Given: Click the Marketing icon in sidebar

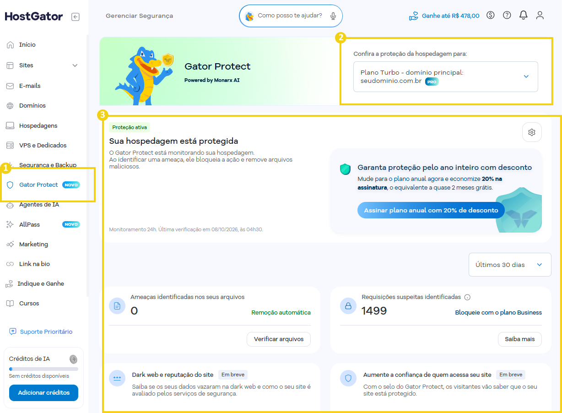Looking at the screenshot, I should [10, 245].
